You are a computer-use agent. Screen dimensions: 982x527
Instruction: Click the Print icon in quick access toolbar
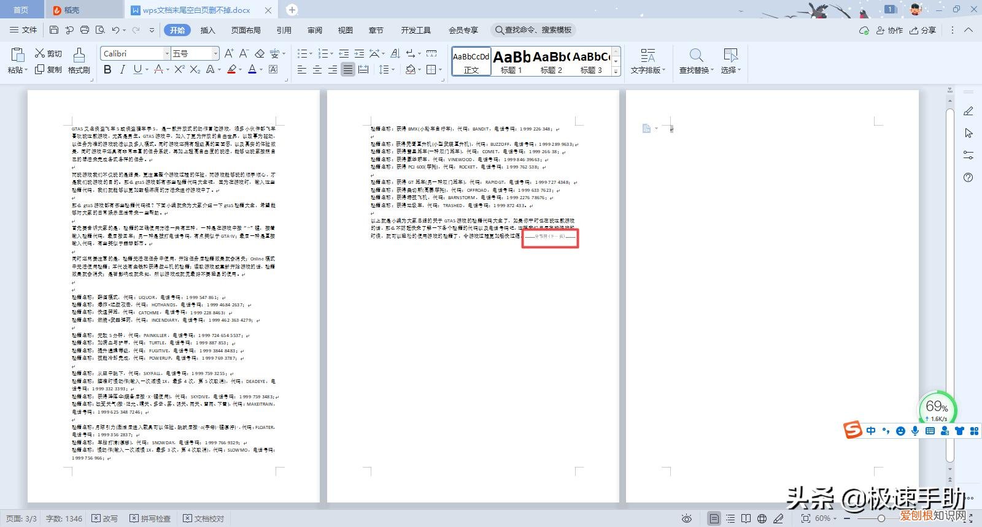[x=85, y=30]
